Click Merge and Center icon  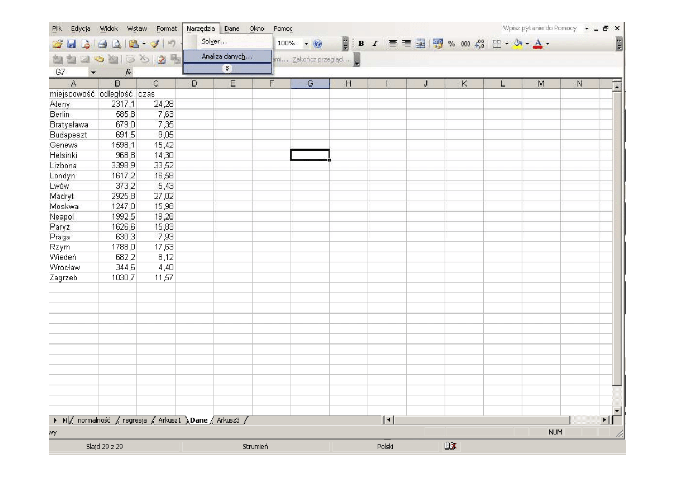(x=420, y=43)
